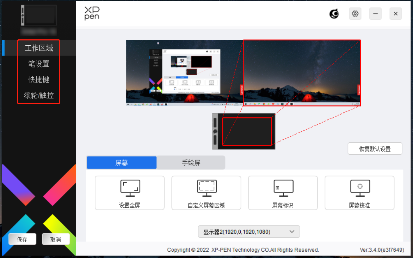Click the round creature logo icon
Viewport: 413px width, 258px height.
pos(334,14)
